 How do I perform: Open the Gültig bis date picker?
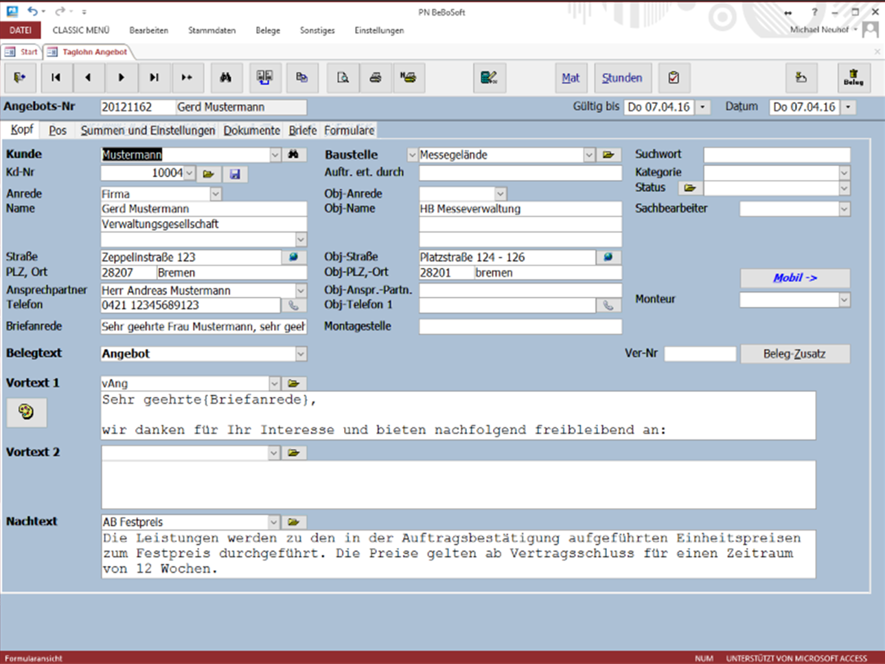[x=702, y=107]
